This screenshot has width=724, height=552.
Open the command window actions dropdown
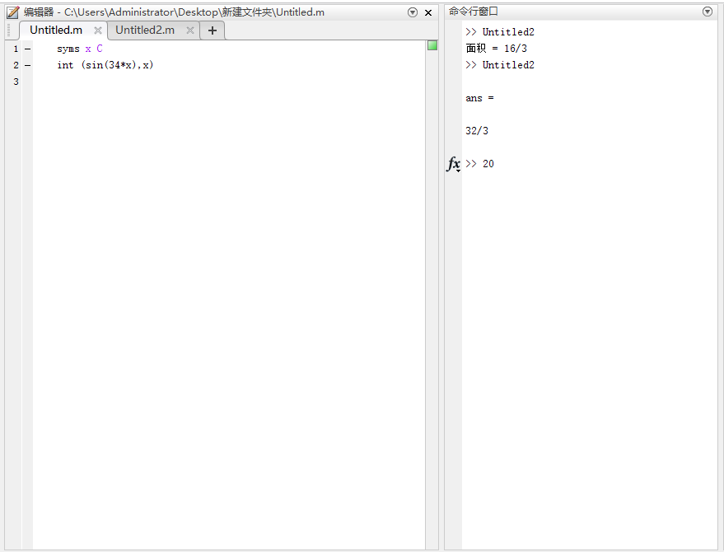708,12
